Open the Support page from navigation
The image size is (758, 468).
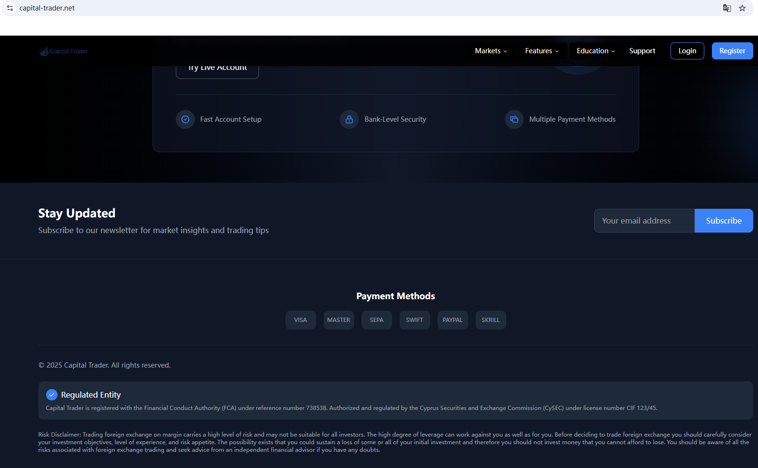(x=642, y=51)
